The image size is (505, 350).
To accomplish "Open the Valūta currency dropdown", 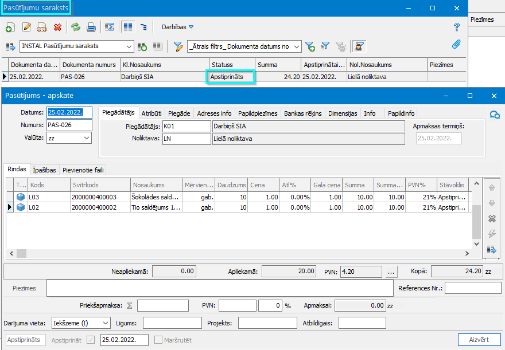I will click(87, 138).
